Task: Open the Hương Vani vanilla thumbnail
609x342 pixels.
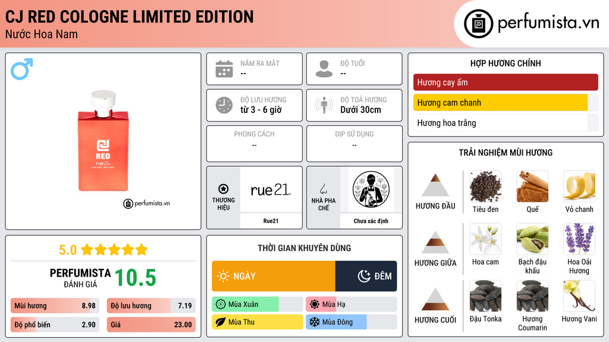Action: tap(579, 296)
